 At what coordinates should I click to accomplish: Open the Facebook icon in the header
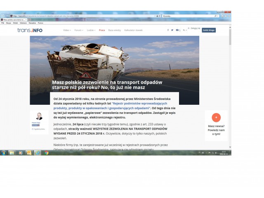(168, 30)
